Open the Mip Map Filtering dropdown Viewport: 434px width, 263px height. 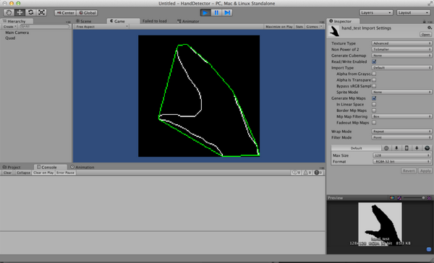pos(401,116)
